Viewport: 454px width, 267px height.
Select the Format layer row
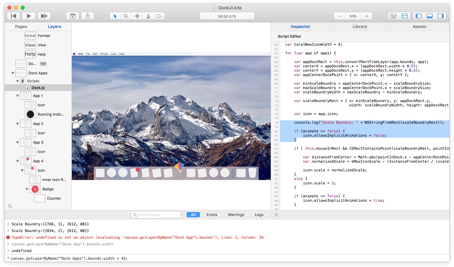[x=38, y=36]
